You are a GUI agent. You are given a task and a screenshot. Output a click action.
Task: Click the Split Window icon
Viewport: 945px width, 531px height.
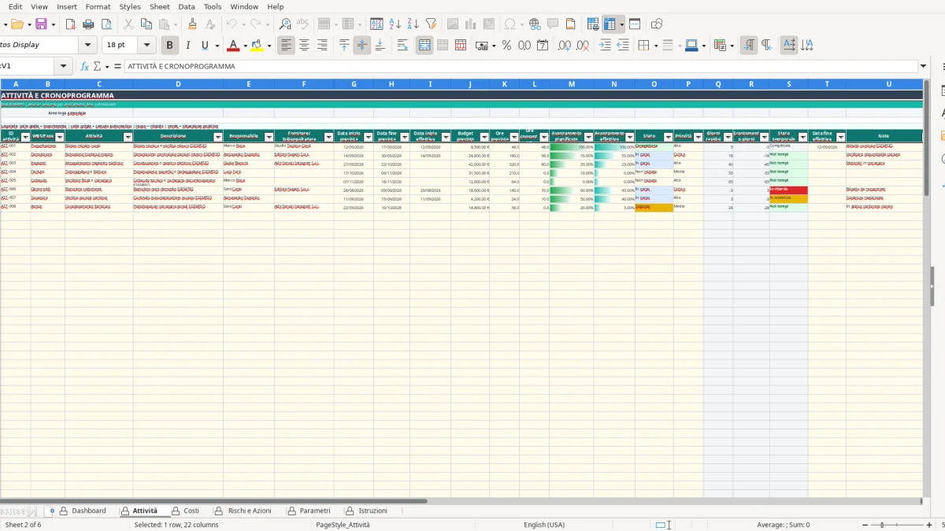pyautogui.click(x=635, y=24)
